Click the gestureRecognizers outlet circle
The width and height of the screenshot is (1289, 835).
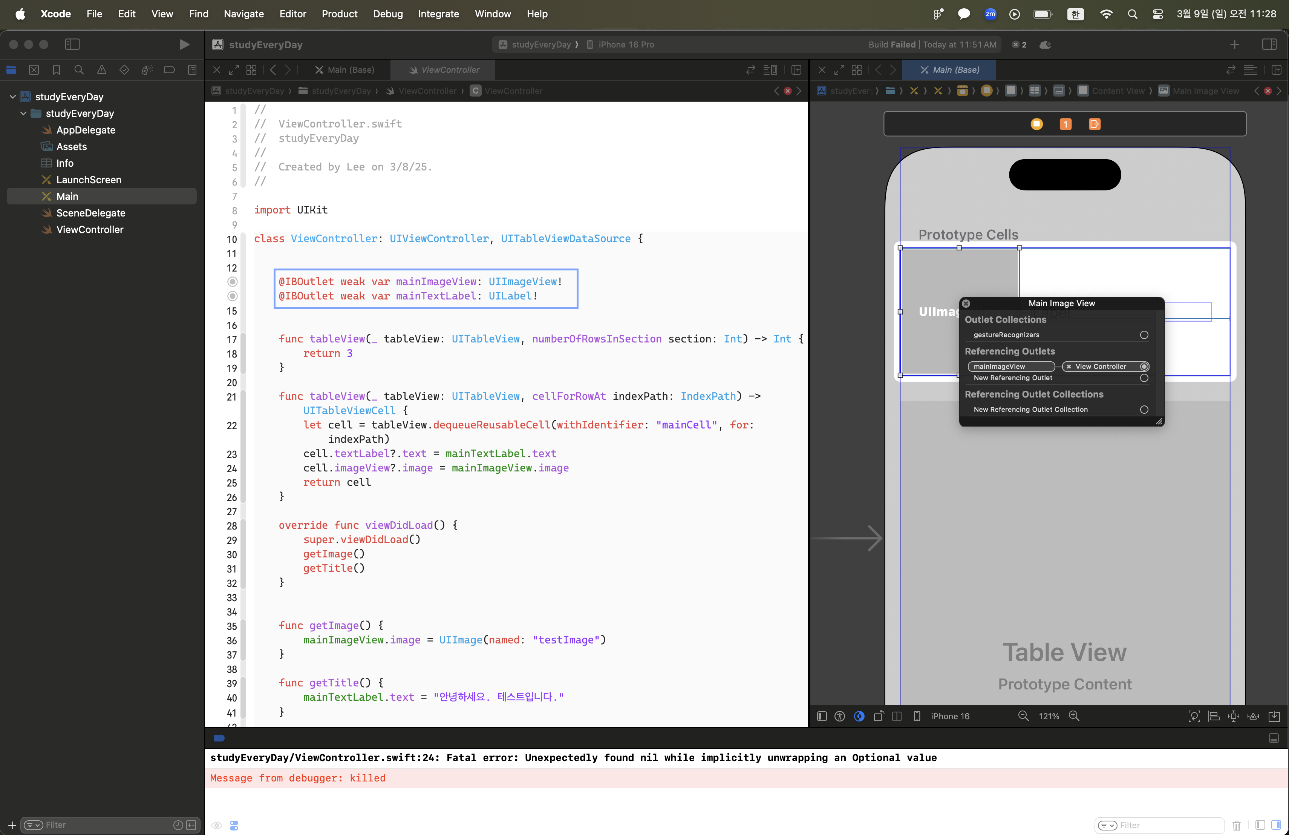tap(1144, 335)
